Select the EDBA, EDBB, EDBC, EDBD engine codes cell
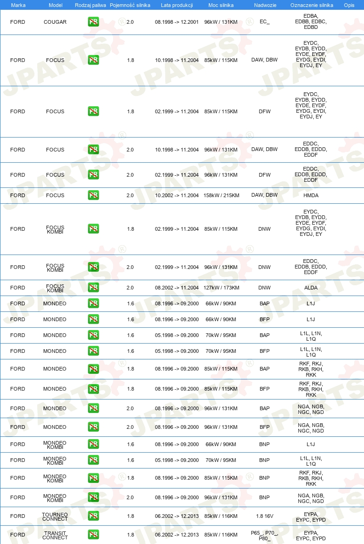 (311, 21)
